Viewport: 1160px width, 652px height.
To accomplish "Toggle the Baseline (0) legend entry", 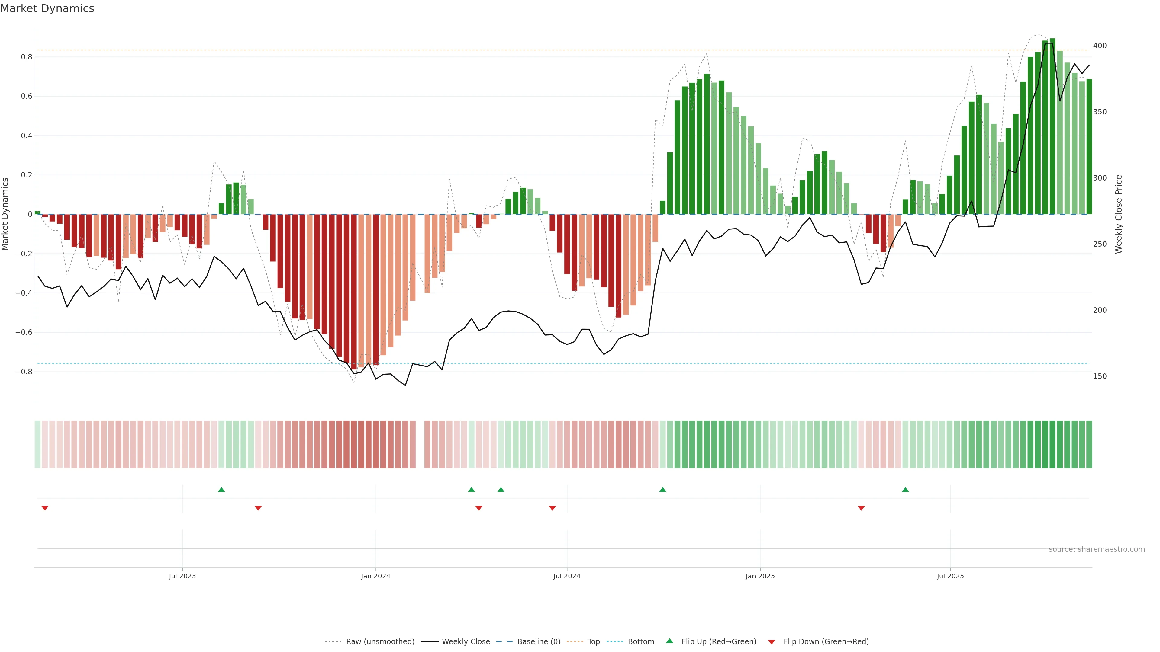I will click(x=539, y=641).
